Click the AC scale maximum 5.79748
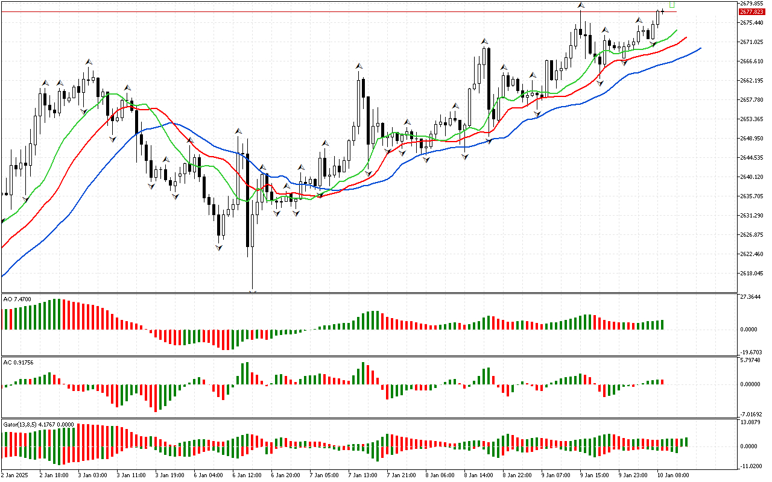Image resolution: width=772 pixels, height=482 pixels. [x=751, y=360]
